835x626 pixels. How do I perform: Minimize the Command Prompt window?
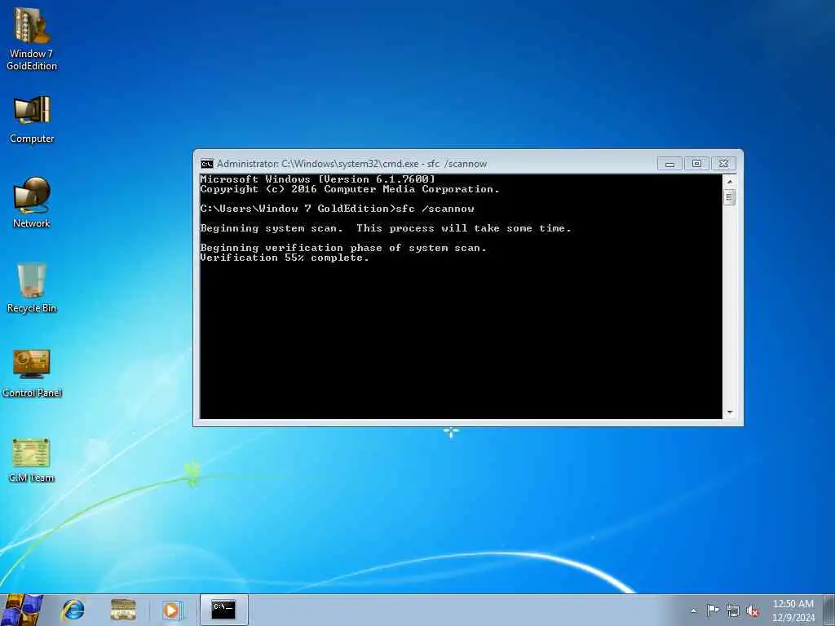[670, 163]
